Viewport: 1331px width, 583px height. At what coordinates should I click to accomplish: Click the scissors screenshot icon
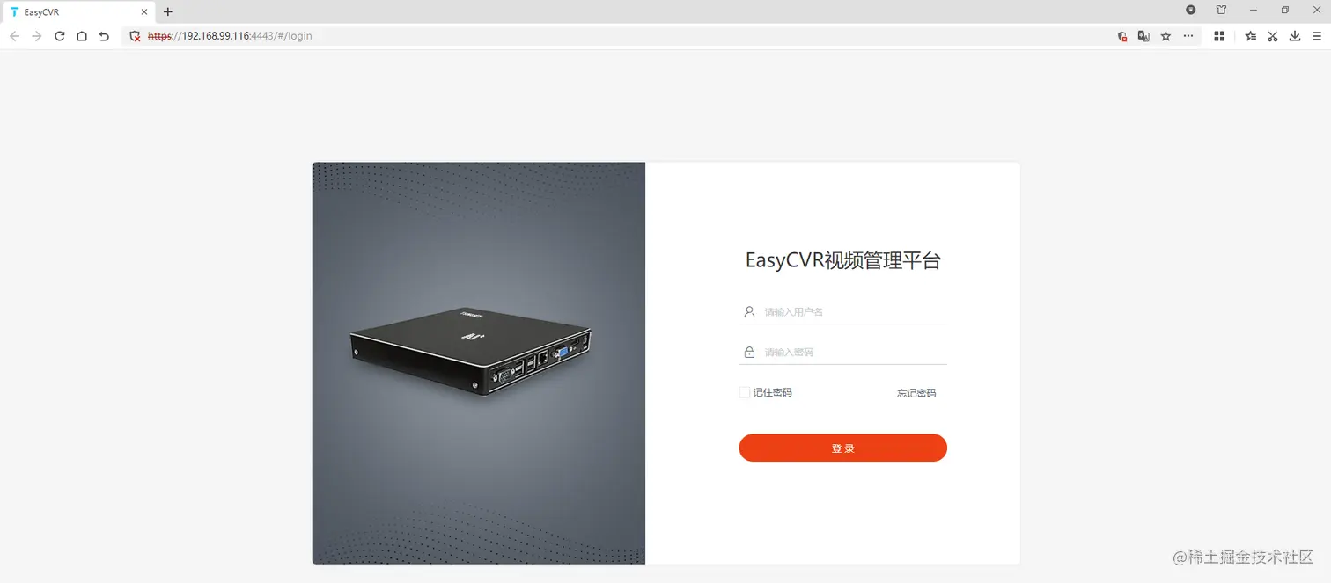pyautogui.click(x=1273, y=36)
